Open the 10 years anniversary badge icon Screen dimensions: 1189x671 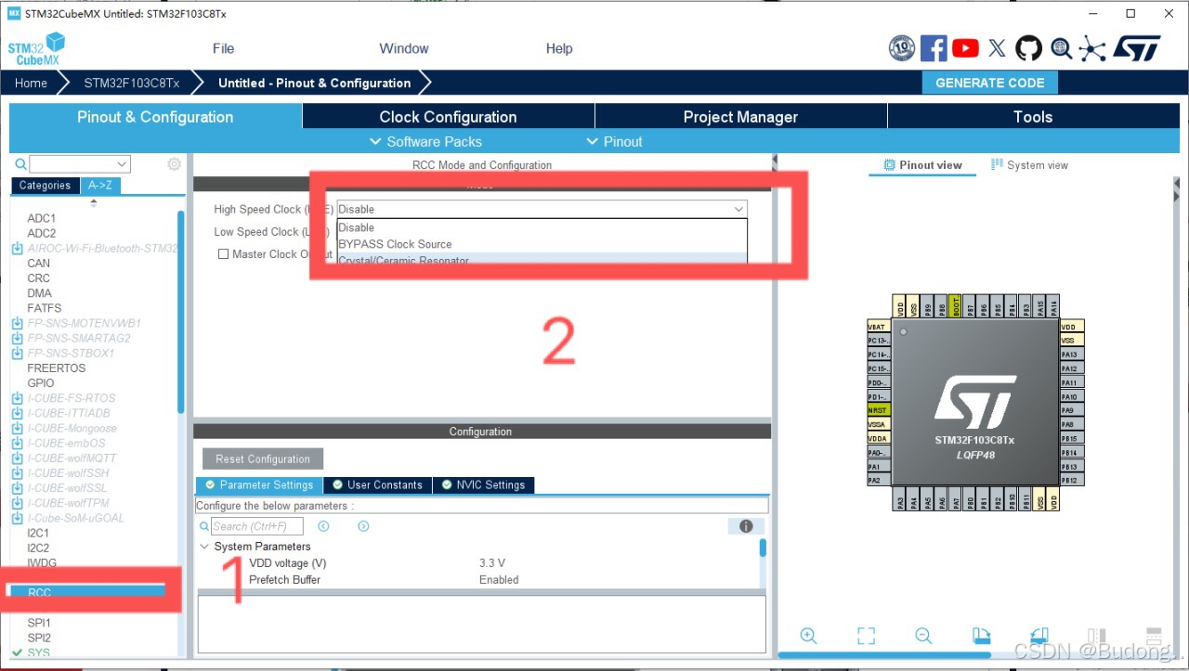[902, 48]
